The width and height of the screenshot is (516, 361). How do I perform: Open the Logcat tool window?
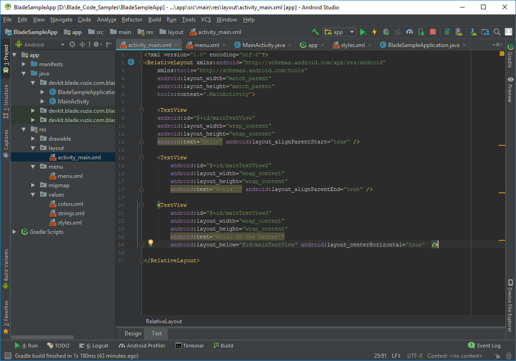pyautogui.click(x=94, y=346)
